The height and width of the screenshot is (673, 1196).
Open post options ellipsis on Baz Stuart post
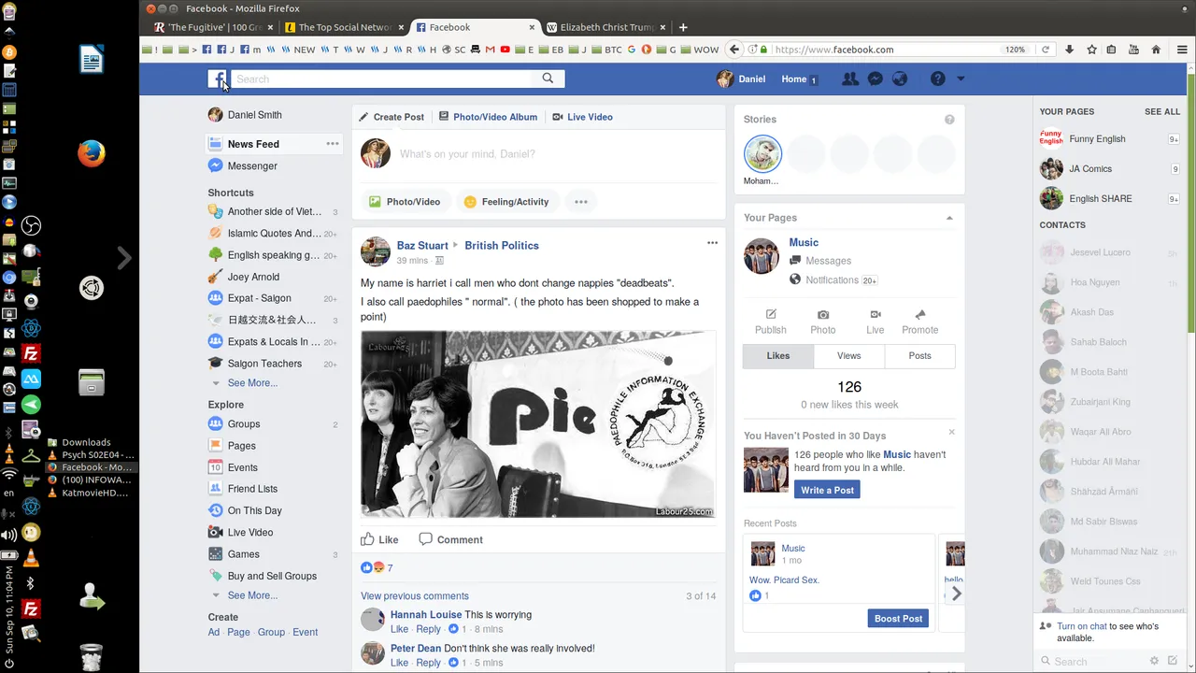tap(712, 243)
